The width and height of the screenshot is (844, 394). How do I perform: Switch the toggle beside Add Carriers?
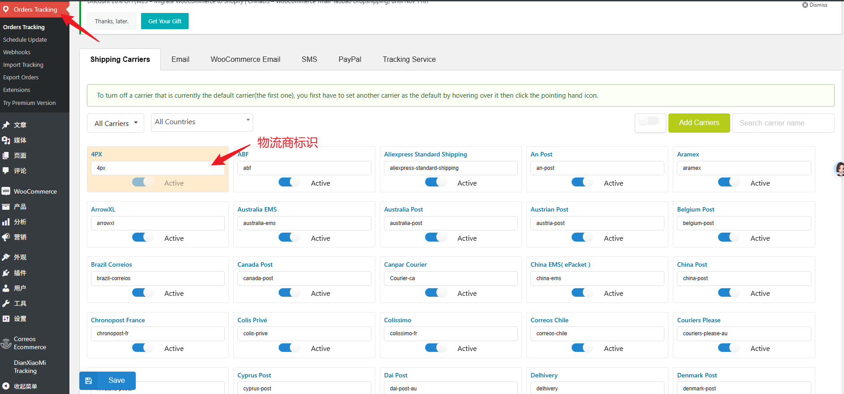click(649, 121)
